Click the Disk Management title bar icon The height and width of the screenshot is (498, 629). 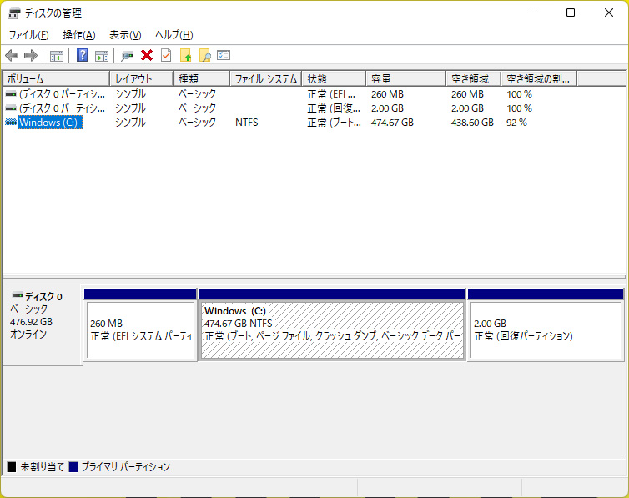[13, 13]
